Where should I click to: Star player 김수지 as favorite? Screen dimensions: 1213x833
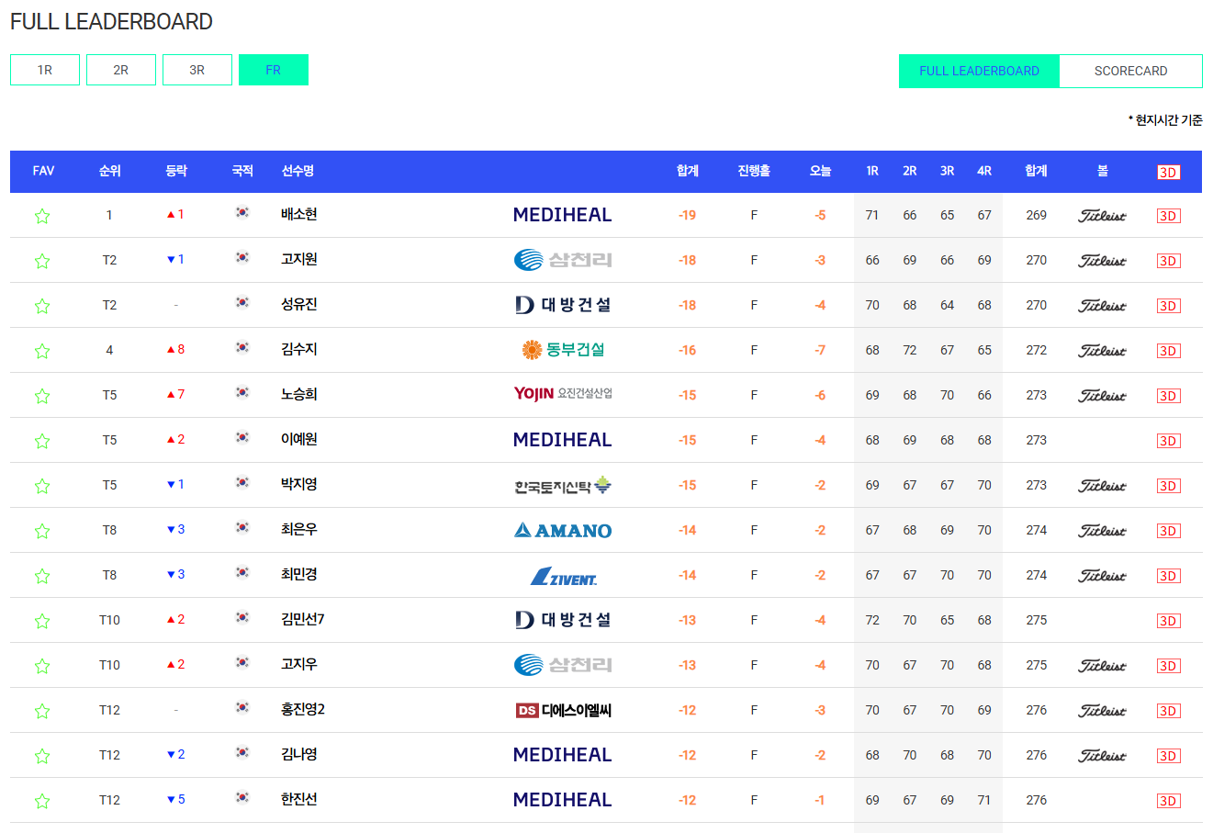pos(42,351)
